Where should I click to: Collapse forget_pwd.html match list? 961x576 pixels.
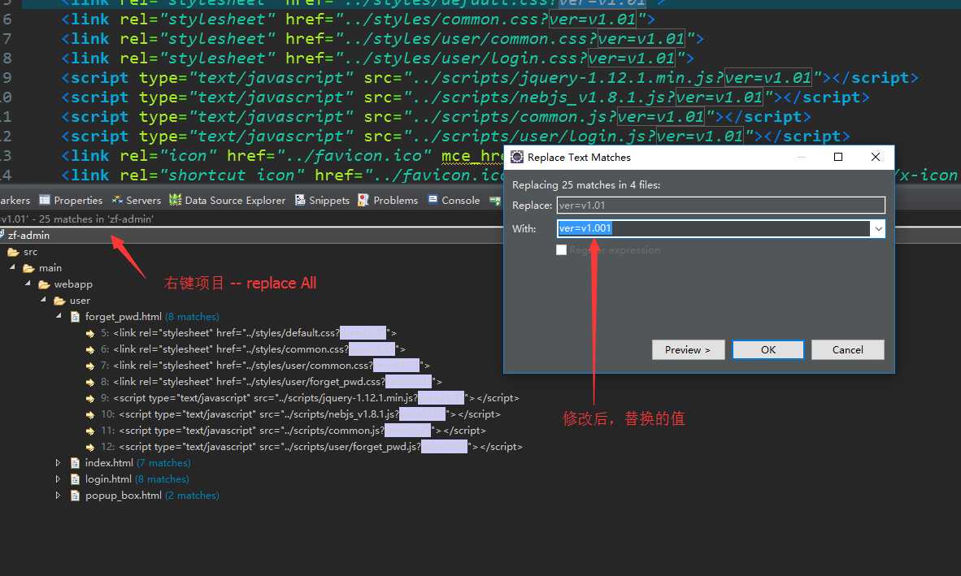pos(59,316)
